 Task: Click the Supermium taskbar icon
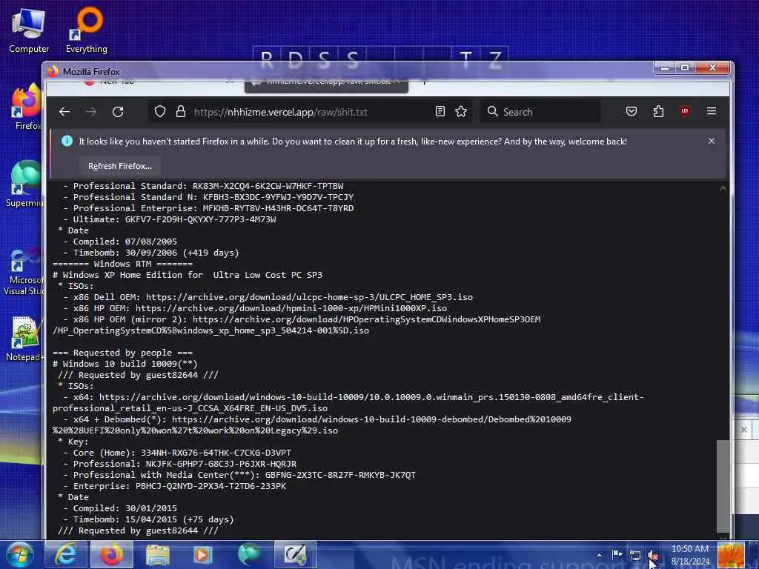tap(249, 554)
